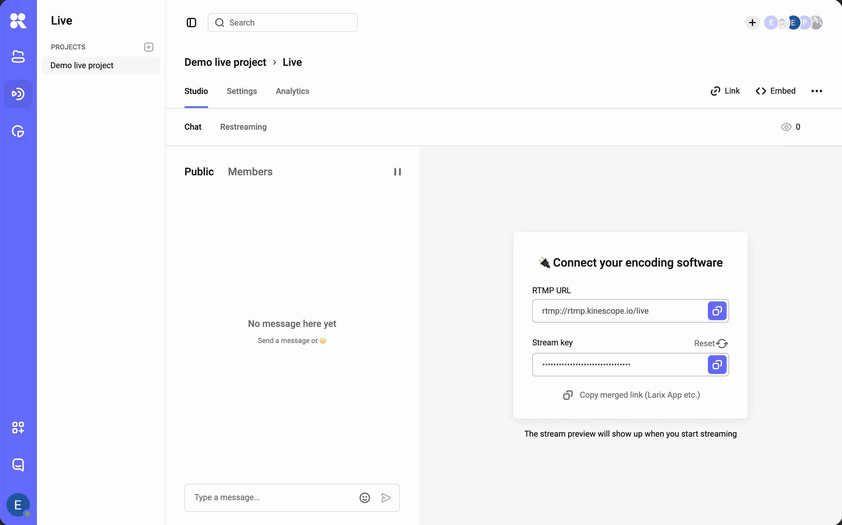Switch to the Settings tab
This screenshot has width=842, height=525.
(242, 91)
